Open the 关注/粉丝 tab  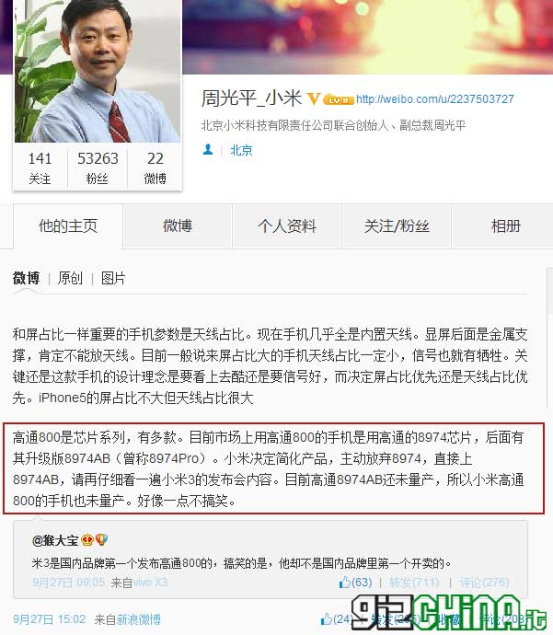pos(397,226)
